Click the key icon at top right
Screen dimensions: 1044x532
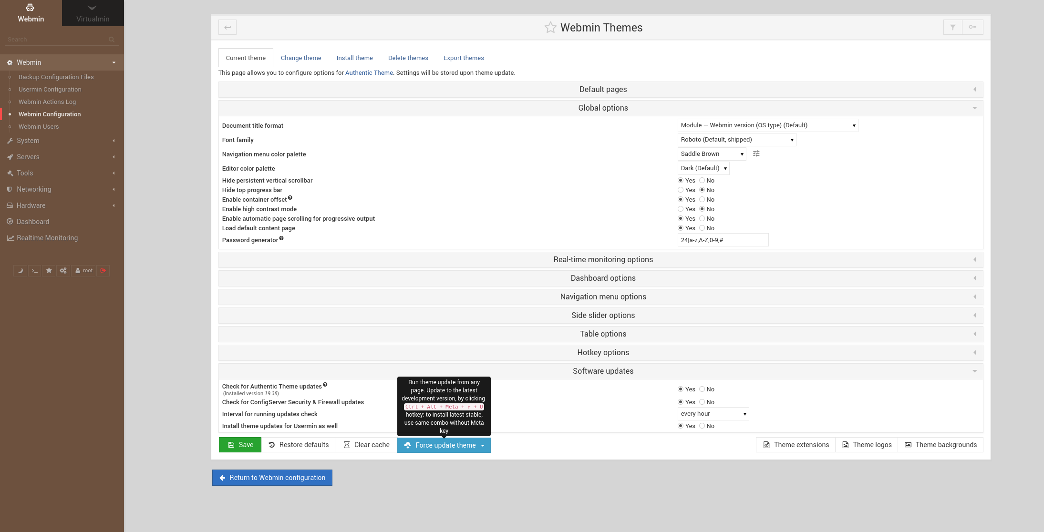click(973, 27)
